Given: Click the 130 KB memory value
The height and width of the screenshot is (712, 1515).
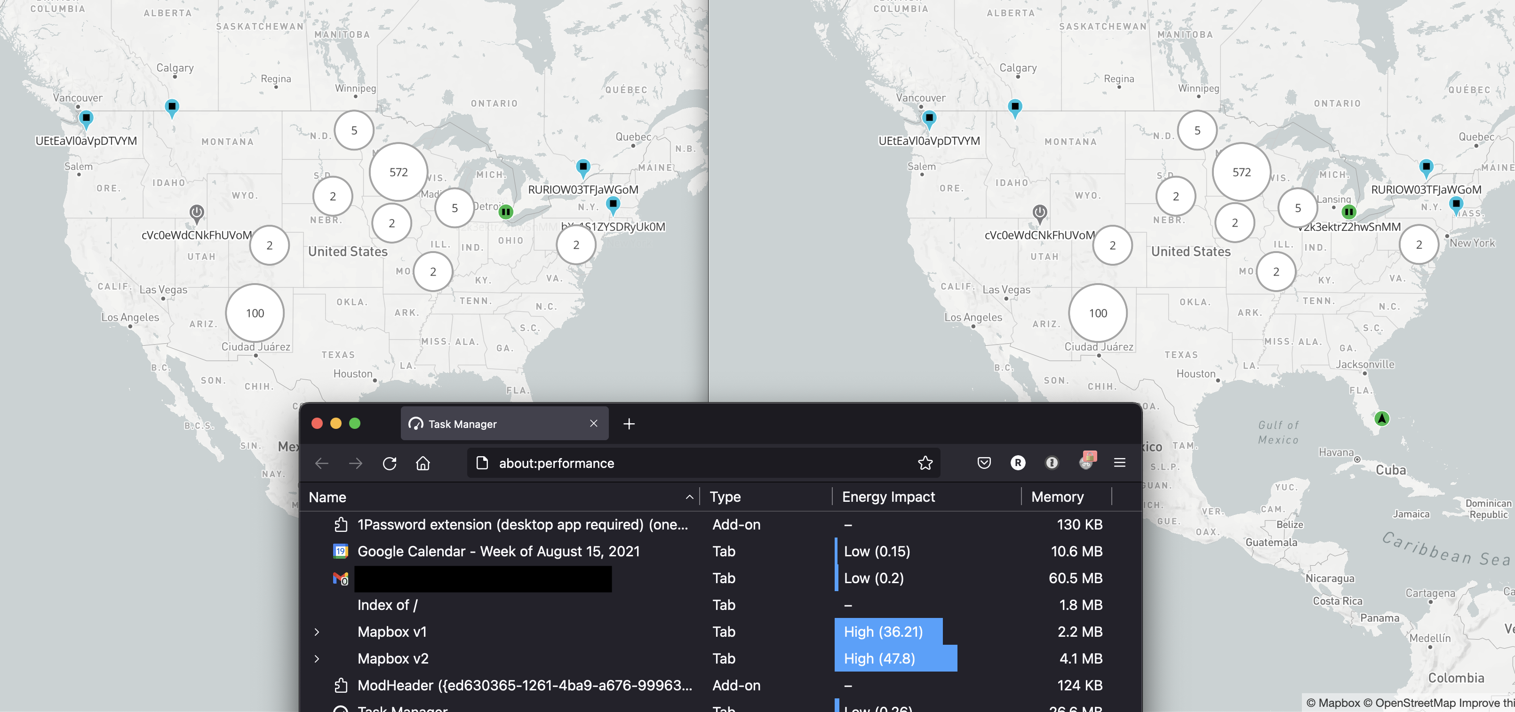Looking at the screenshot, I should tap(1080, 524).
